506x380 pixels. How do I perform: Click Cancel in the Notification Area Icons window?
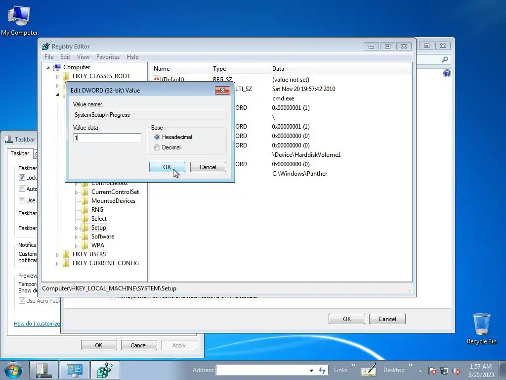(387, 319)
